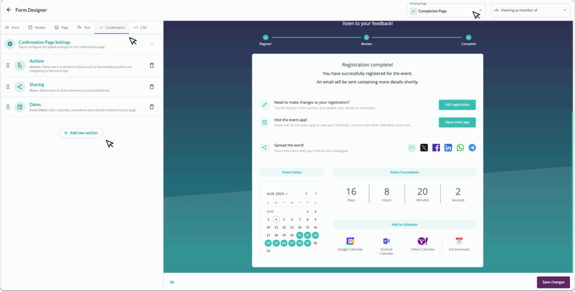Click the Save changes button
Screen dimensions: 575x292
coord(553,282)
